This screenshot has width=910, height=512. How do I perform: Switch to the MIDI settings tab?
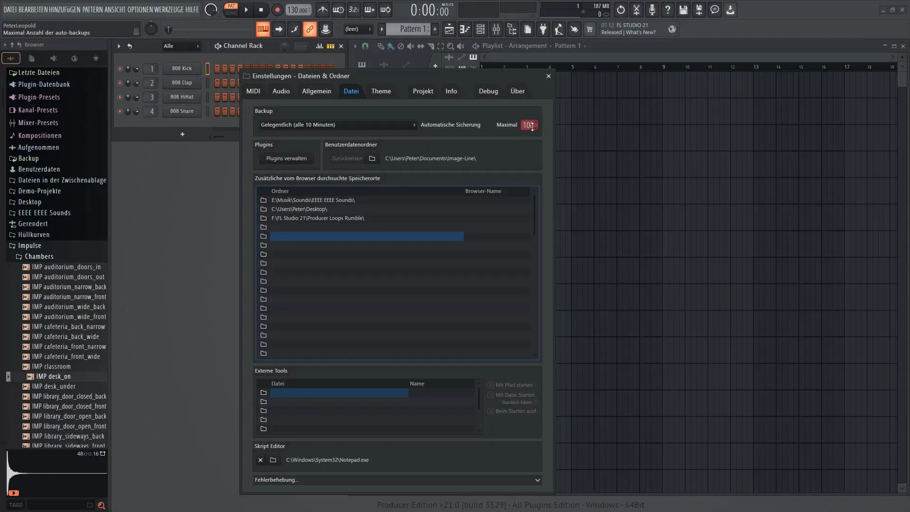pyautogui.click(x=253, y=91)
